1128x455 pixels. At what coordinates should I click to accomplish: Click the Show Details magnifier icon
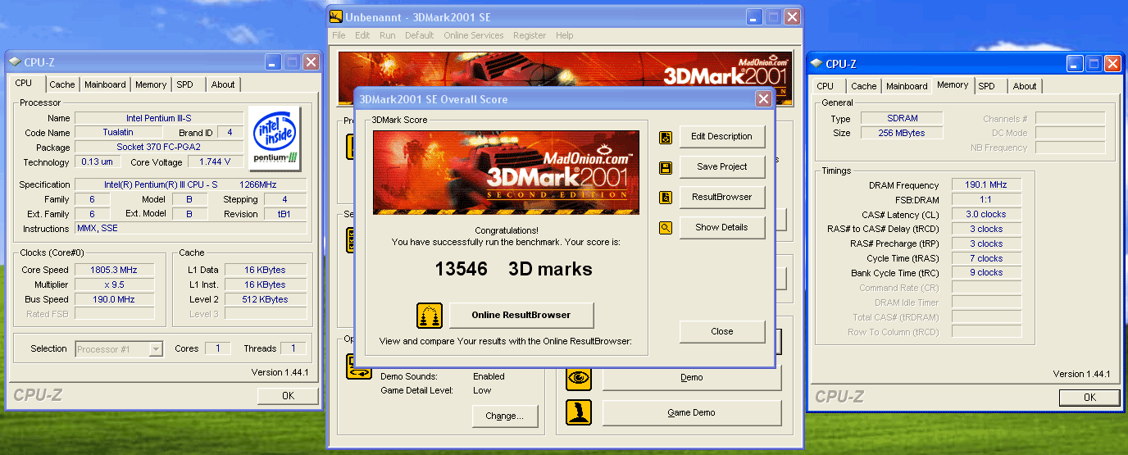pos(666,228)
